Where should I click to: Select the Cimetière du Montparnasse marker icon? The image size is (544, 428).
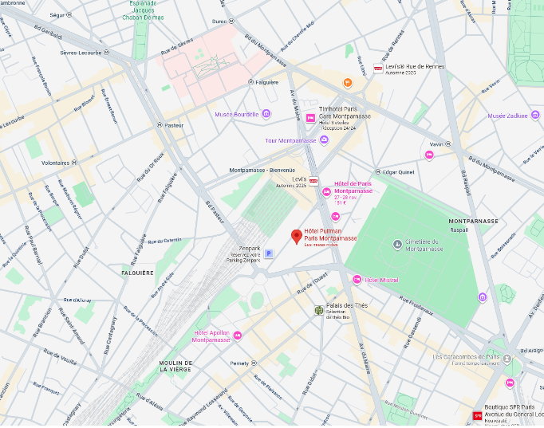point(398,243)
